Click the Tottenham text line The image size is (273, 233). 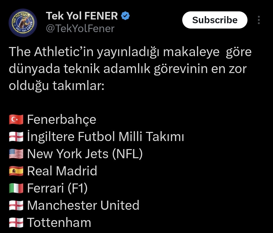(59, 223)
